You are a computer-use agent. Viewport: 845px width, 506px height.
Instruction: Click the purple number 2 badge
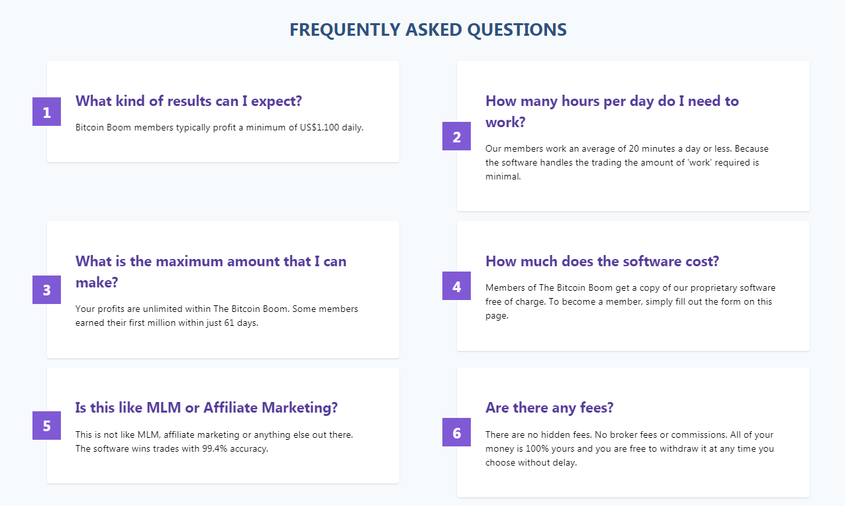(456, 136)
